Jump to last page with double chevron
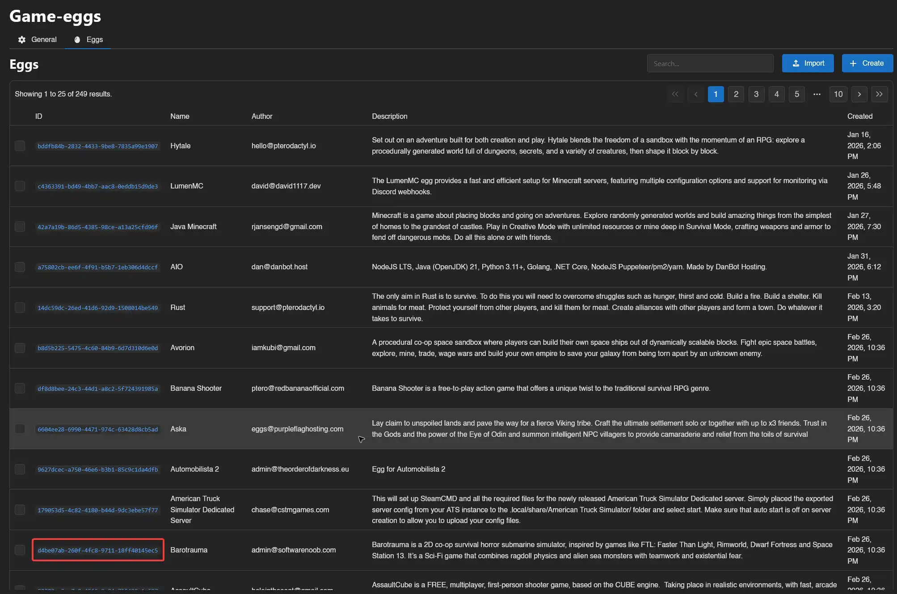Screen dimensions: 897x594 pyautogui.click(x=879, y=94)
